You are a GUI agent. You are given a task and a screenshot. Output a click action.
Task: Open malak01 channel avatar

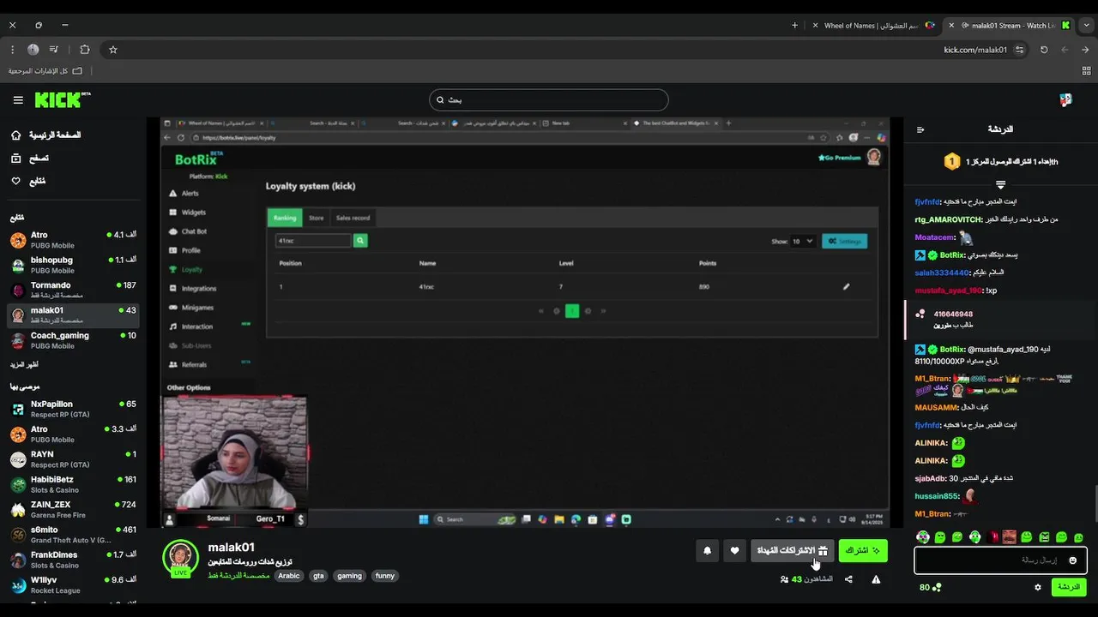tap(181, 558)
